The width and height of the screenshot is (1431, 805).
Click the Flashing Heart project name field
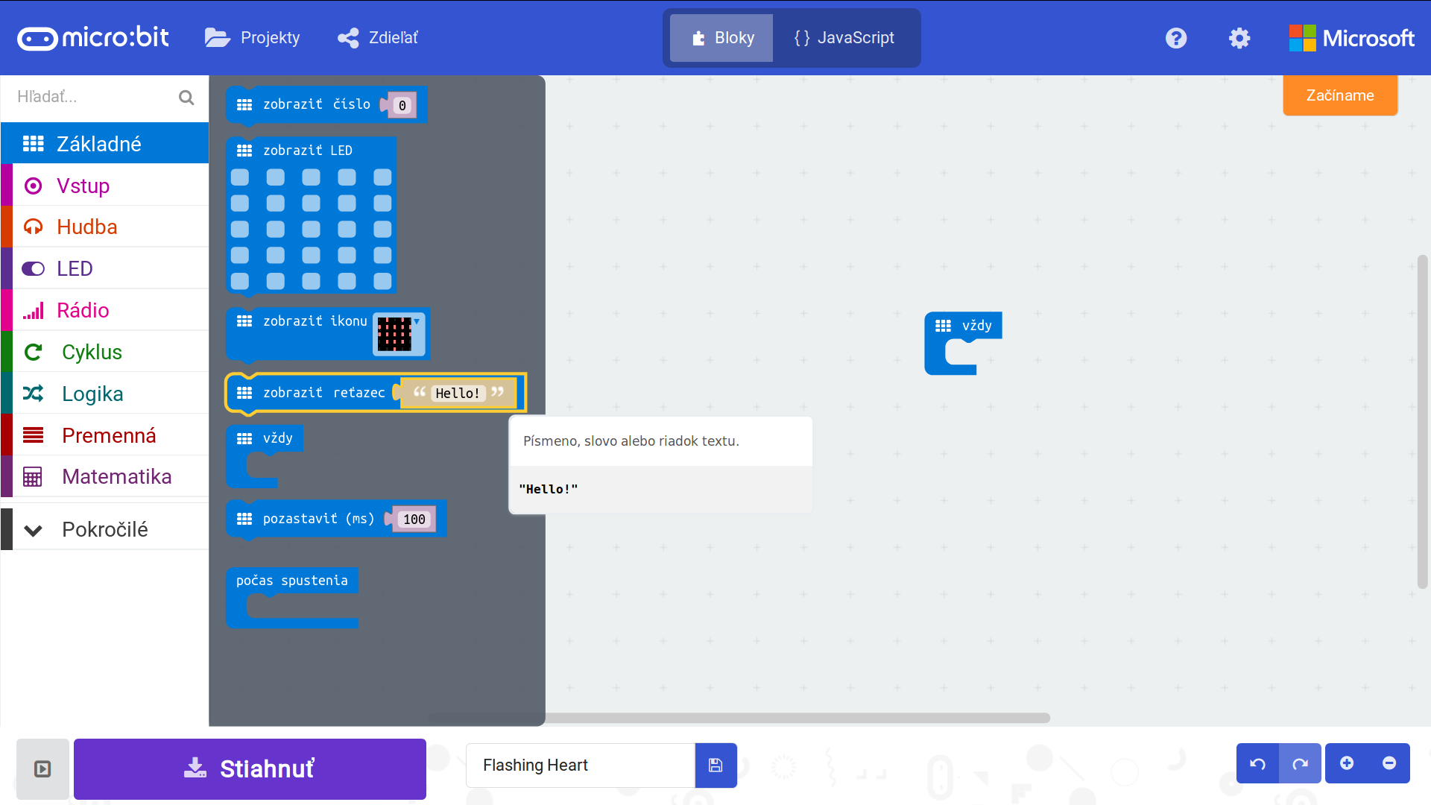point(580,765)
